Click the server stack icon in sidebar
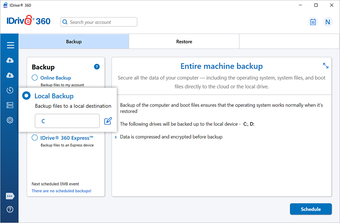 tap(10, 105)
